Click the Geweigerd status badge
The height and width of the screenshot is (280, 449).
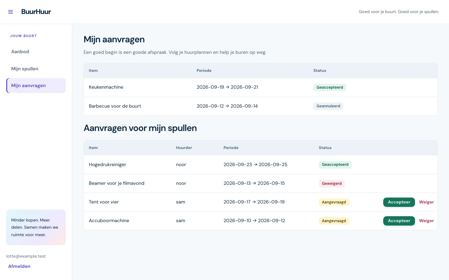332,184
